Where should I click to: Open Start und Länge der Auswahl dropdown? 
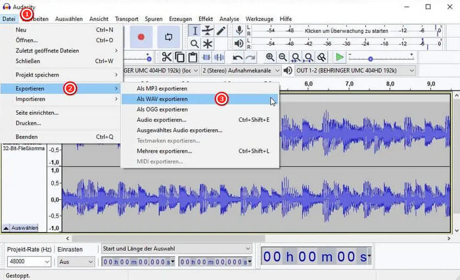177,249
